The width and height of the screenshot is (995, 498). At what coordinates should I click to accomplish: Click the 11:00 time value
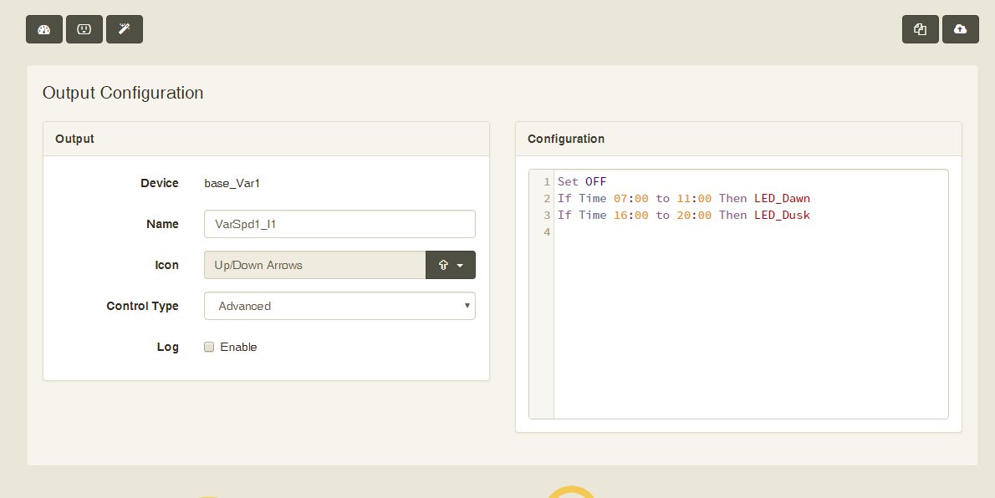pos(694,199)
